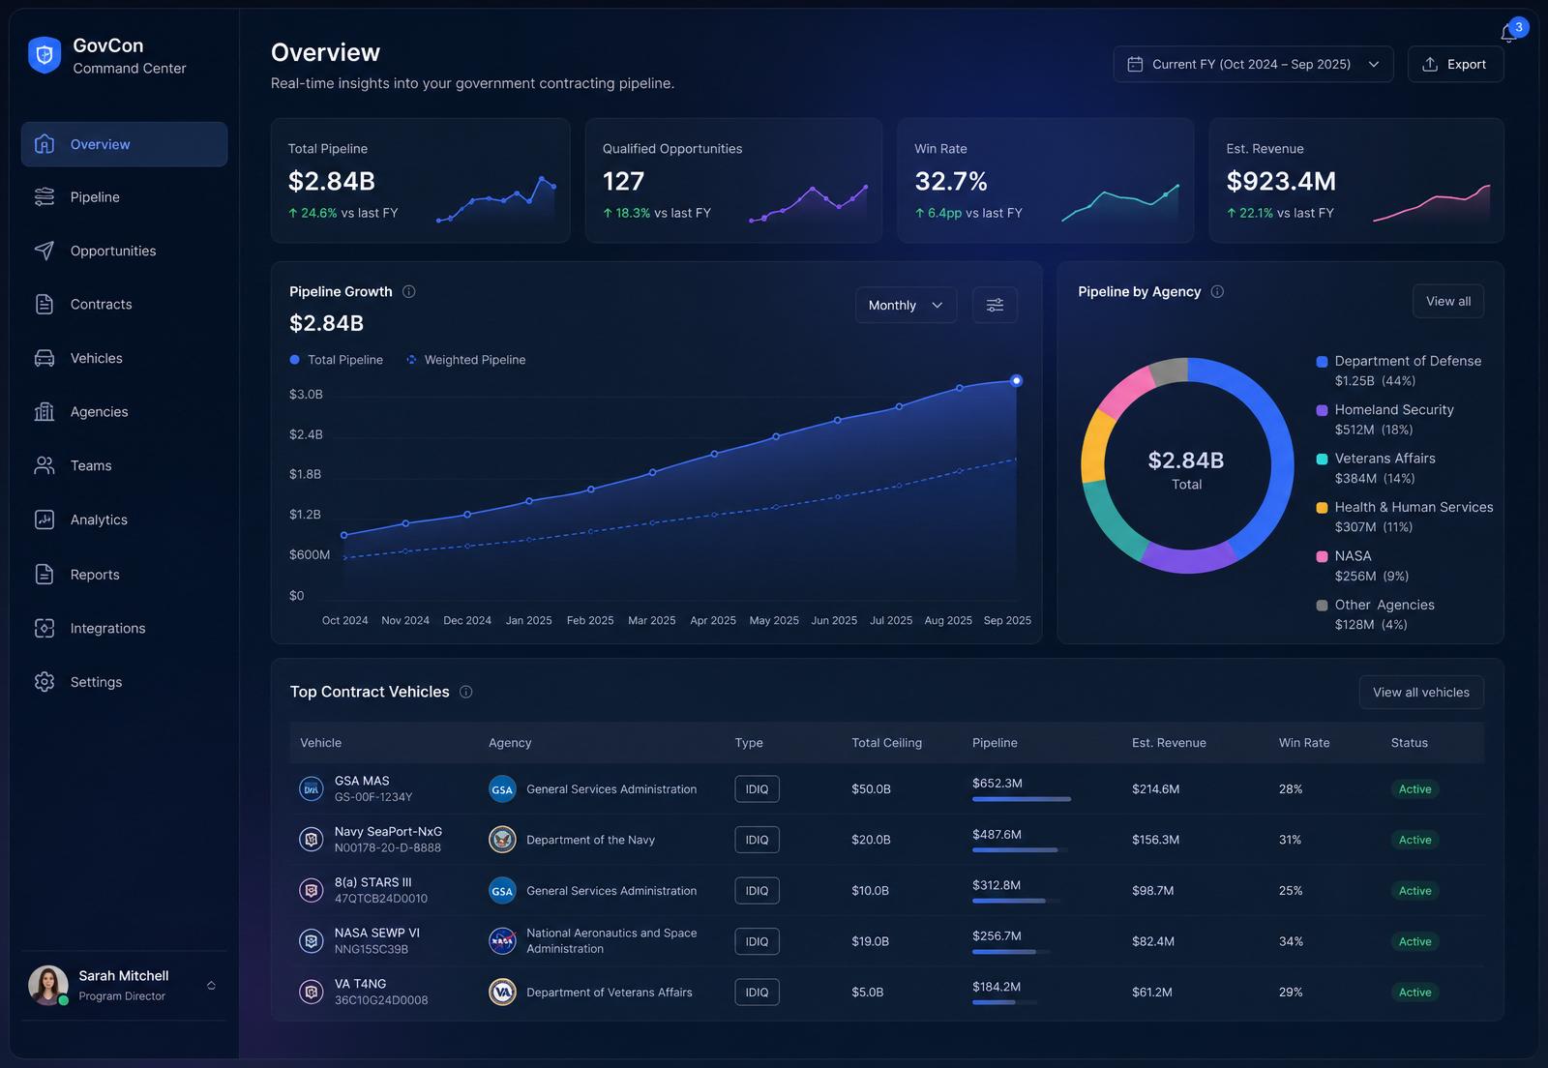Select Reports from the sidebar
This screenshot has height=1068, width=1548.
click(x=124, y=574)
